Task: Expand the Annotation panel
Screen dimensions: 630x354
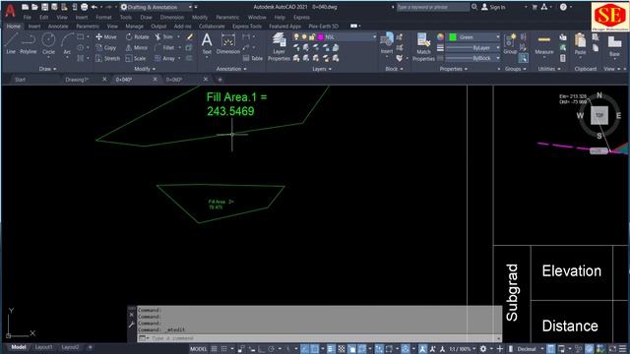Action: (x=231, y=69)
